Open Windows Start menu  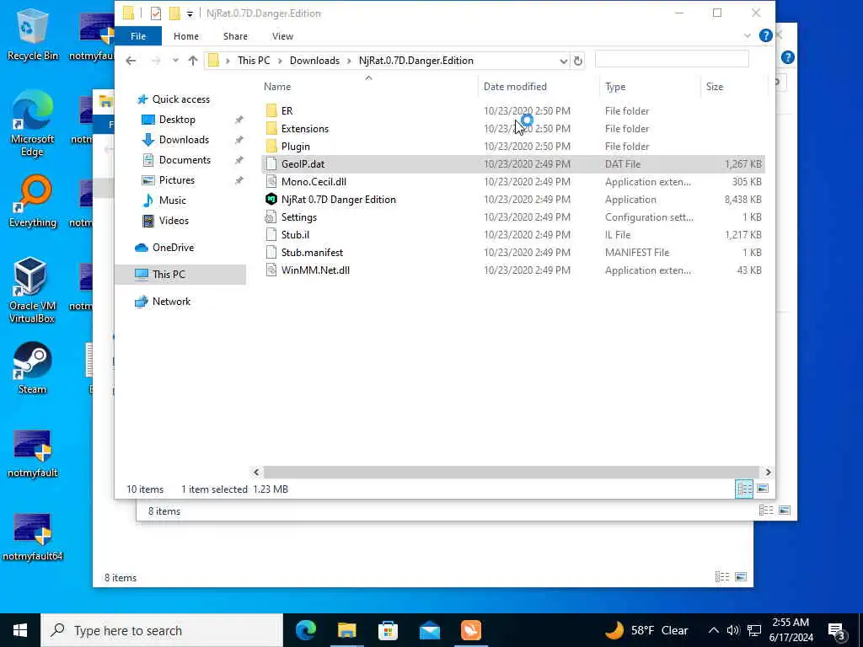point(20,630)
